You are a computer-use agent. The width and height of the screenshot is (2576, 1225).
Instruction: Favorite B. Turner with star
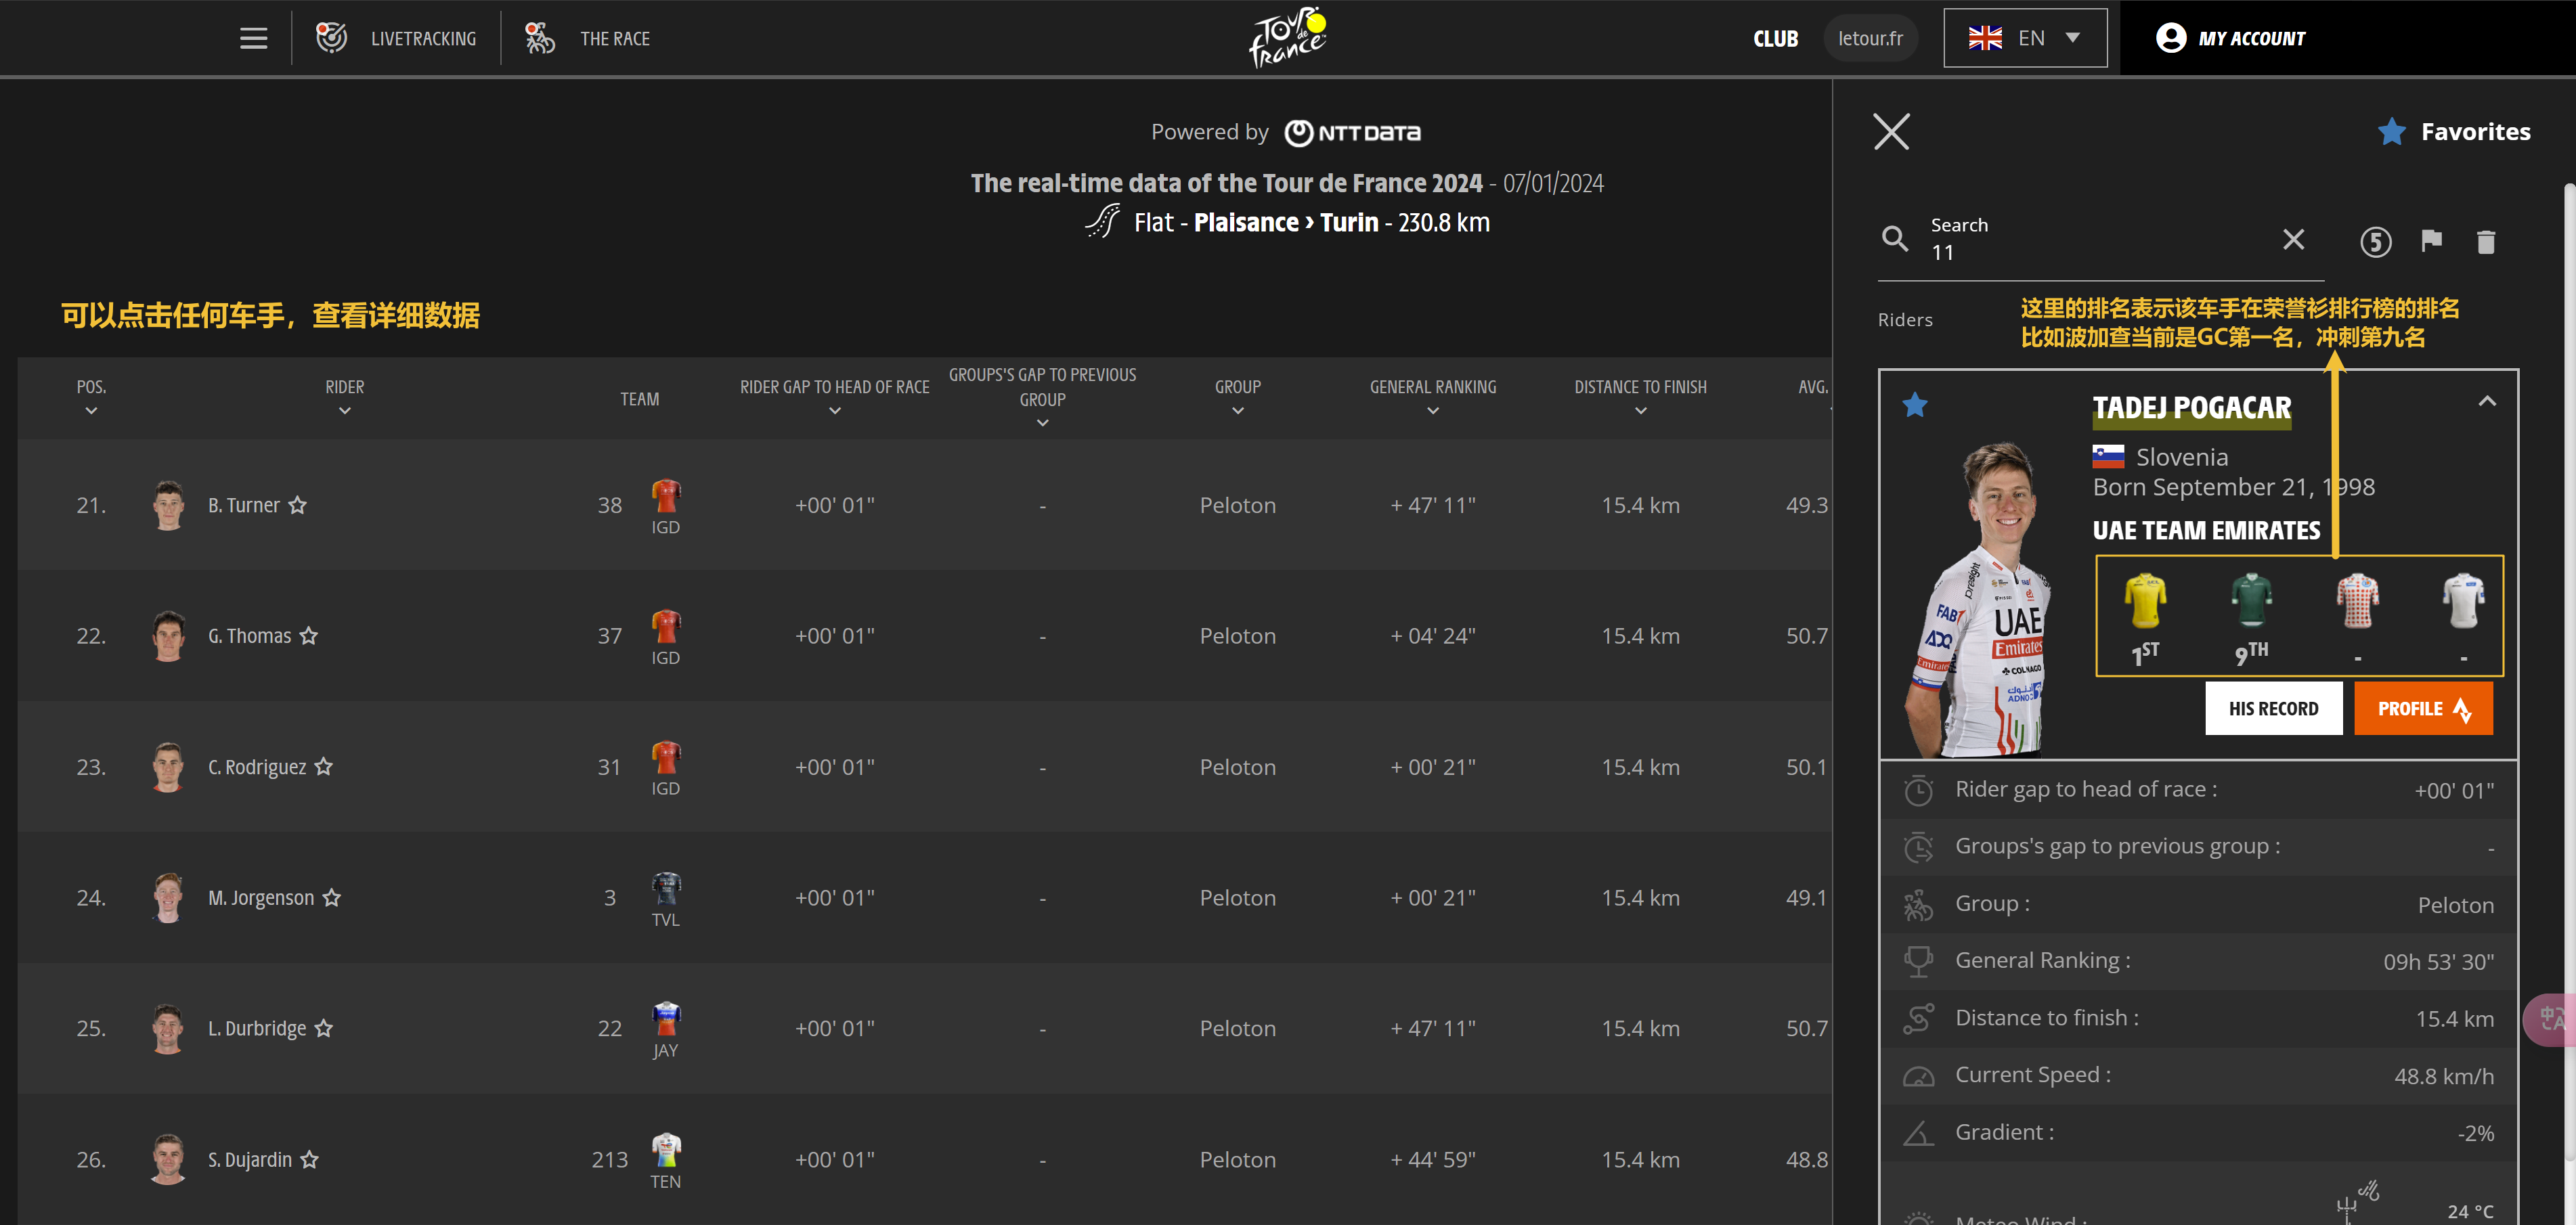pyautogui.click(x=298, y=505)
